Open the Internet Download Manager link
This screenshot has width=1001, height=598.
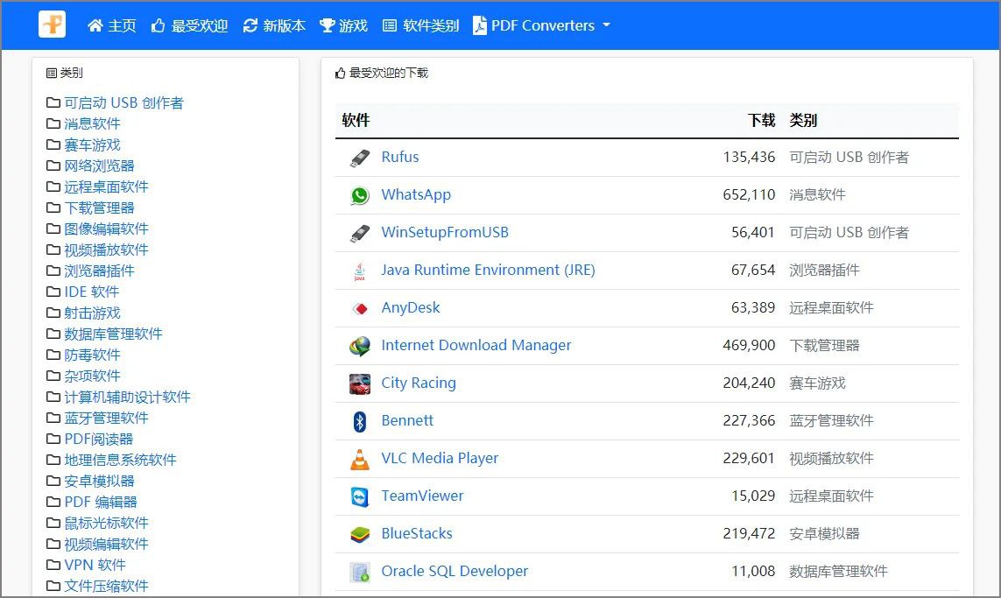click(476, 346)
